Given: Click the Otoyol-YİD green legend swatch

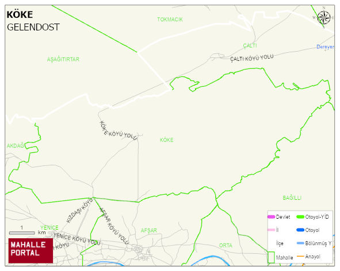Looking at the screenshot, I should (x=300, y=216).
